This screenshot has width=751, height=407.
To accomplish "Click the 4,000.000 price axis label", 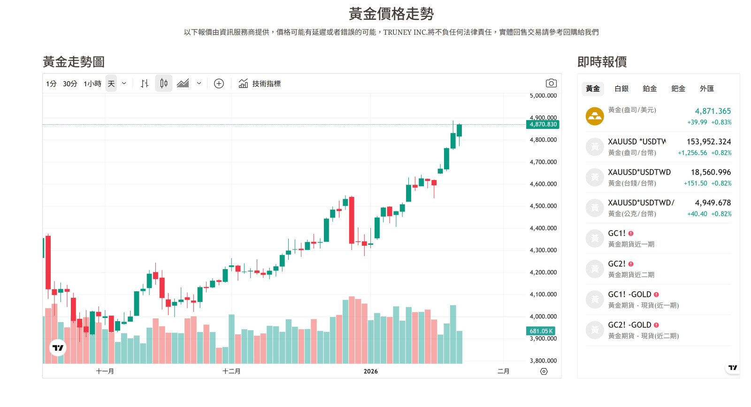I will (x=543, y=317).
